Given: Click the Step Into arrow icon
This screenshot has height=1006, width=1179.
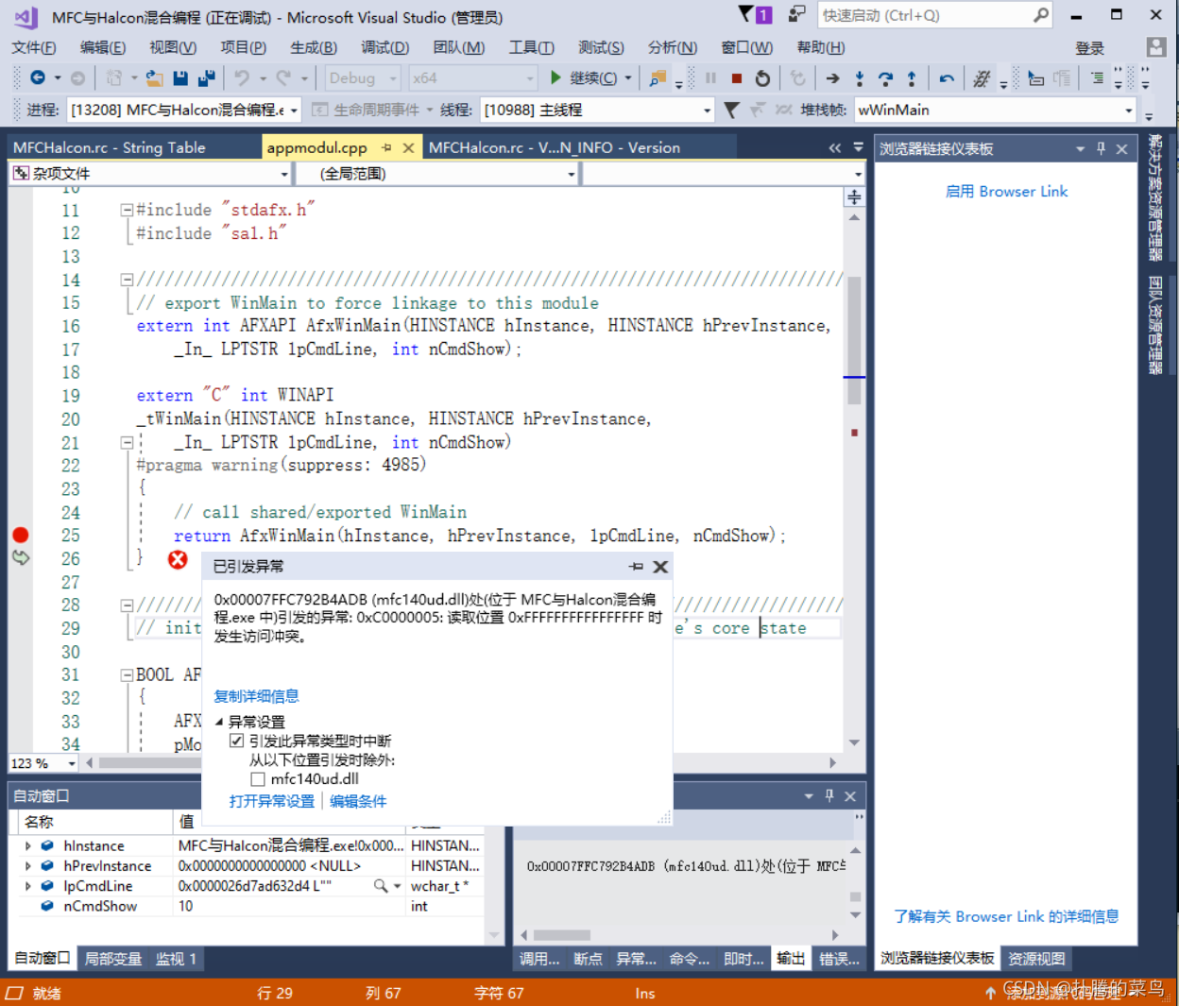Looking at the screenshot, I should (x=859, y=78).
